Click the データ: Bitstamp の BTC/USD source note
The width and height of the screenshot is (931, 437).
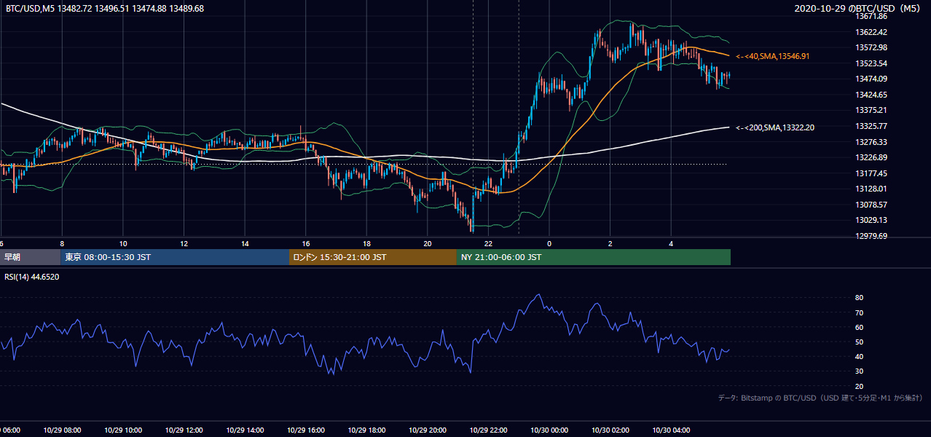coord(820,398)
